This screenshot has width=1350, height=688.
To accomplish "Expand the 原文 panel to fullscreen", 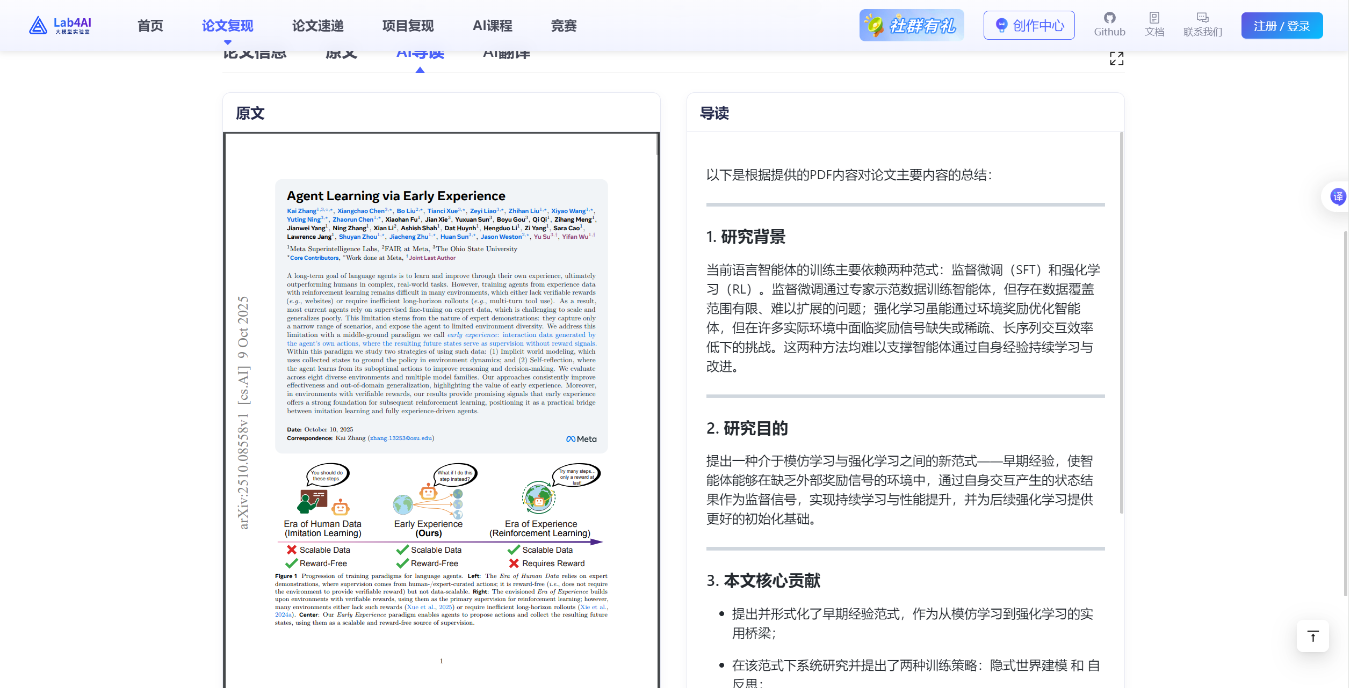I will [x=1117, y=58].
